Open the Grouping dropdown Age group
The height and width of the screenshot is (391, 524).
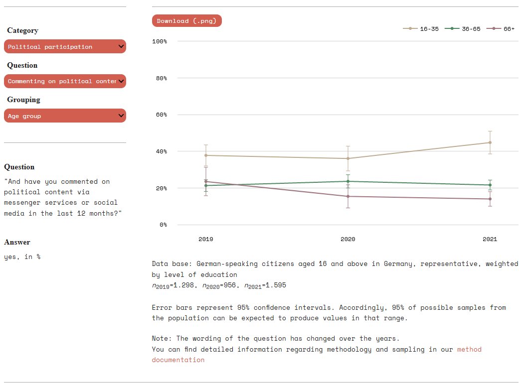click(65, 116)
